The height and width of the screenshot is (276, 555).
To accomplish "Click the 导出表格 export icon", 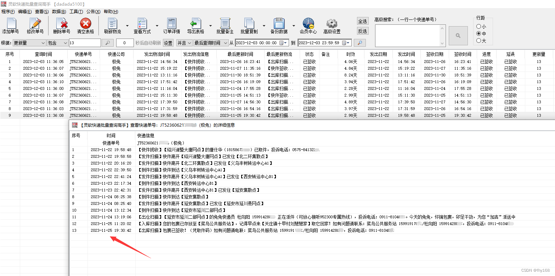I will (x=196, y=24).
